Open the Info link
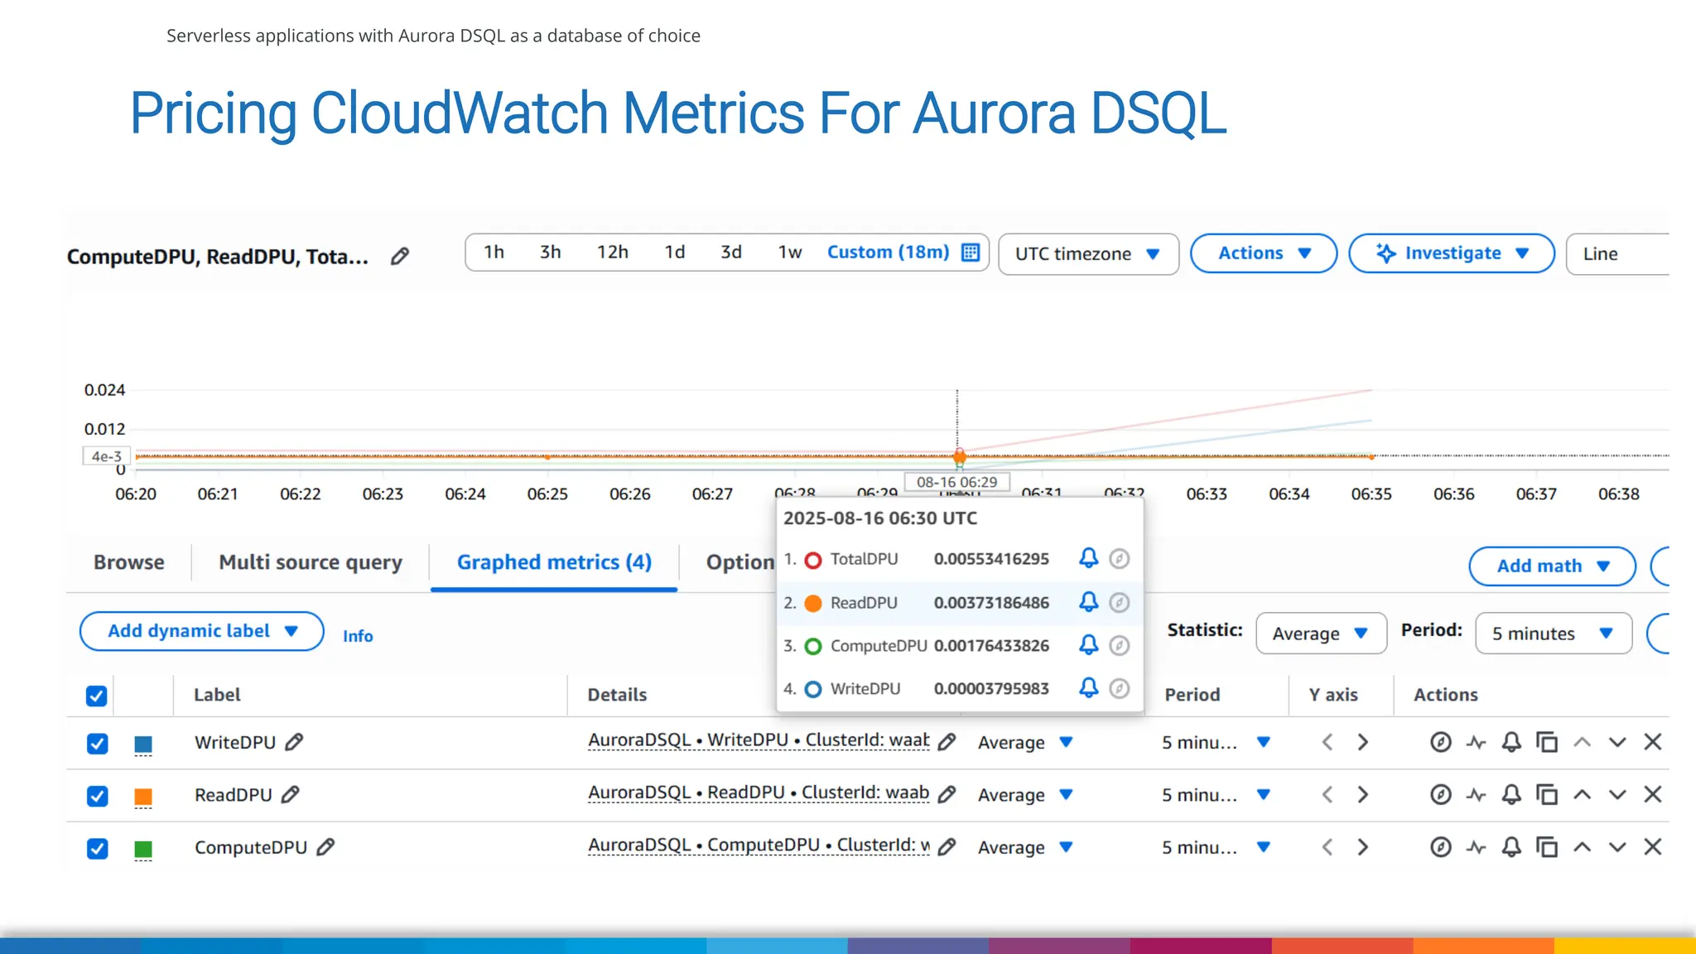The image size is (1696, 954). 358,635
